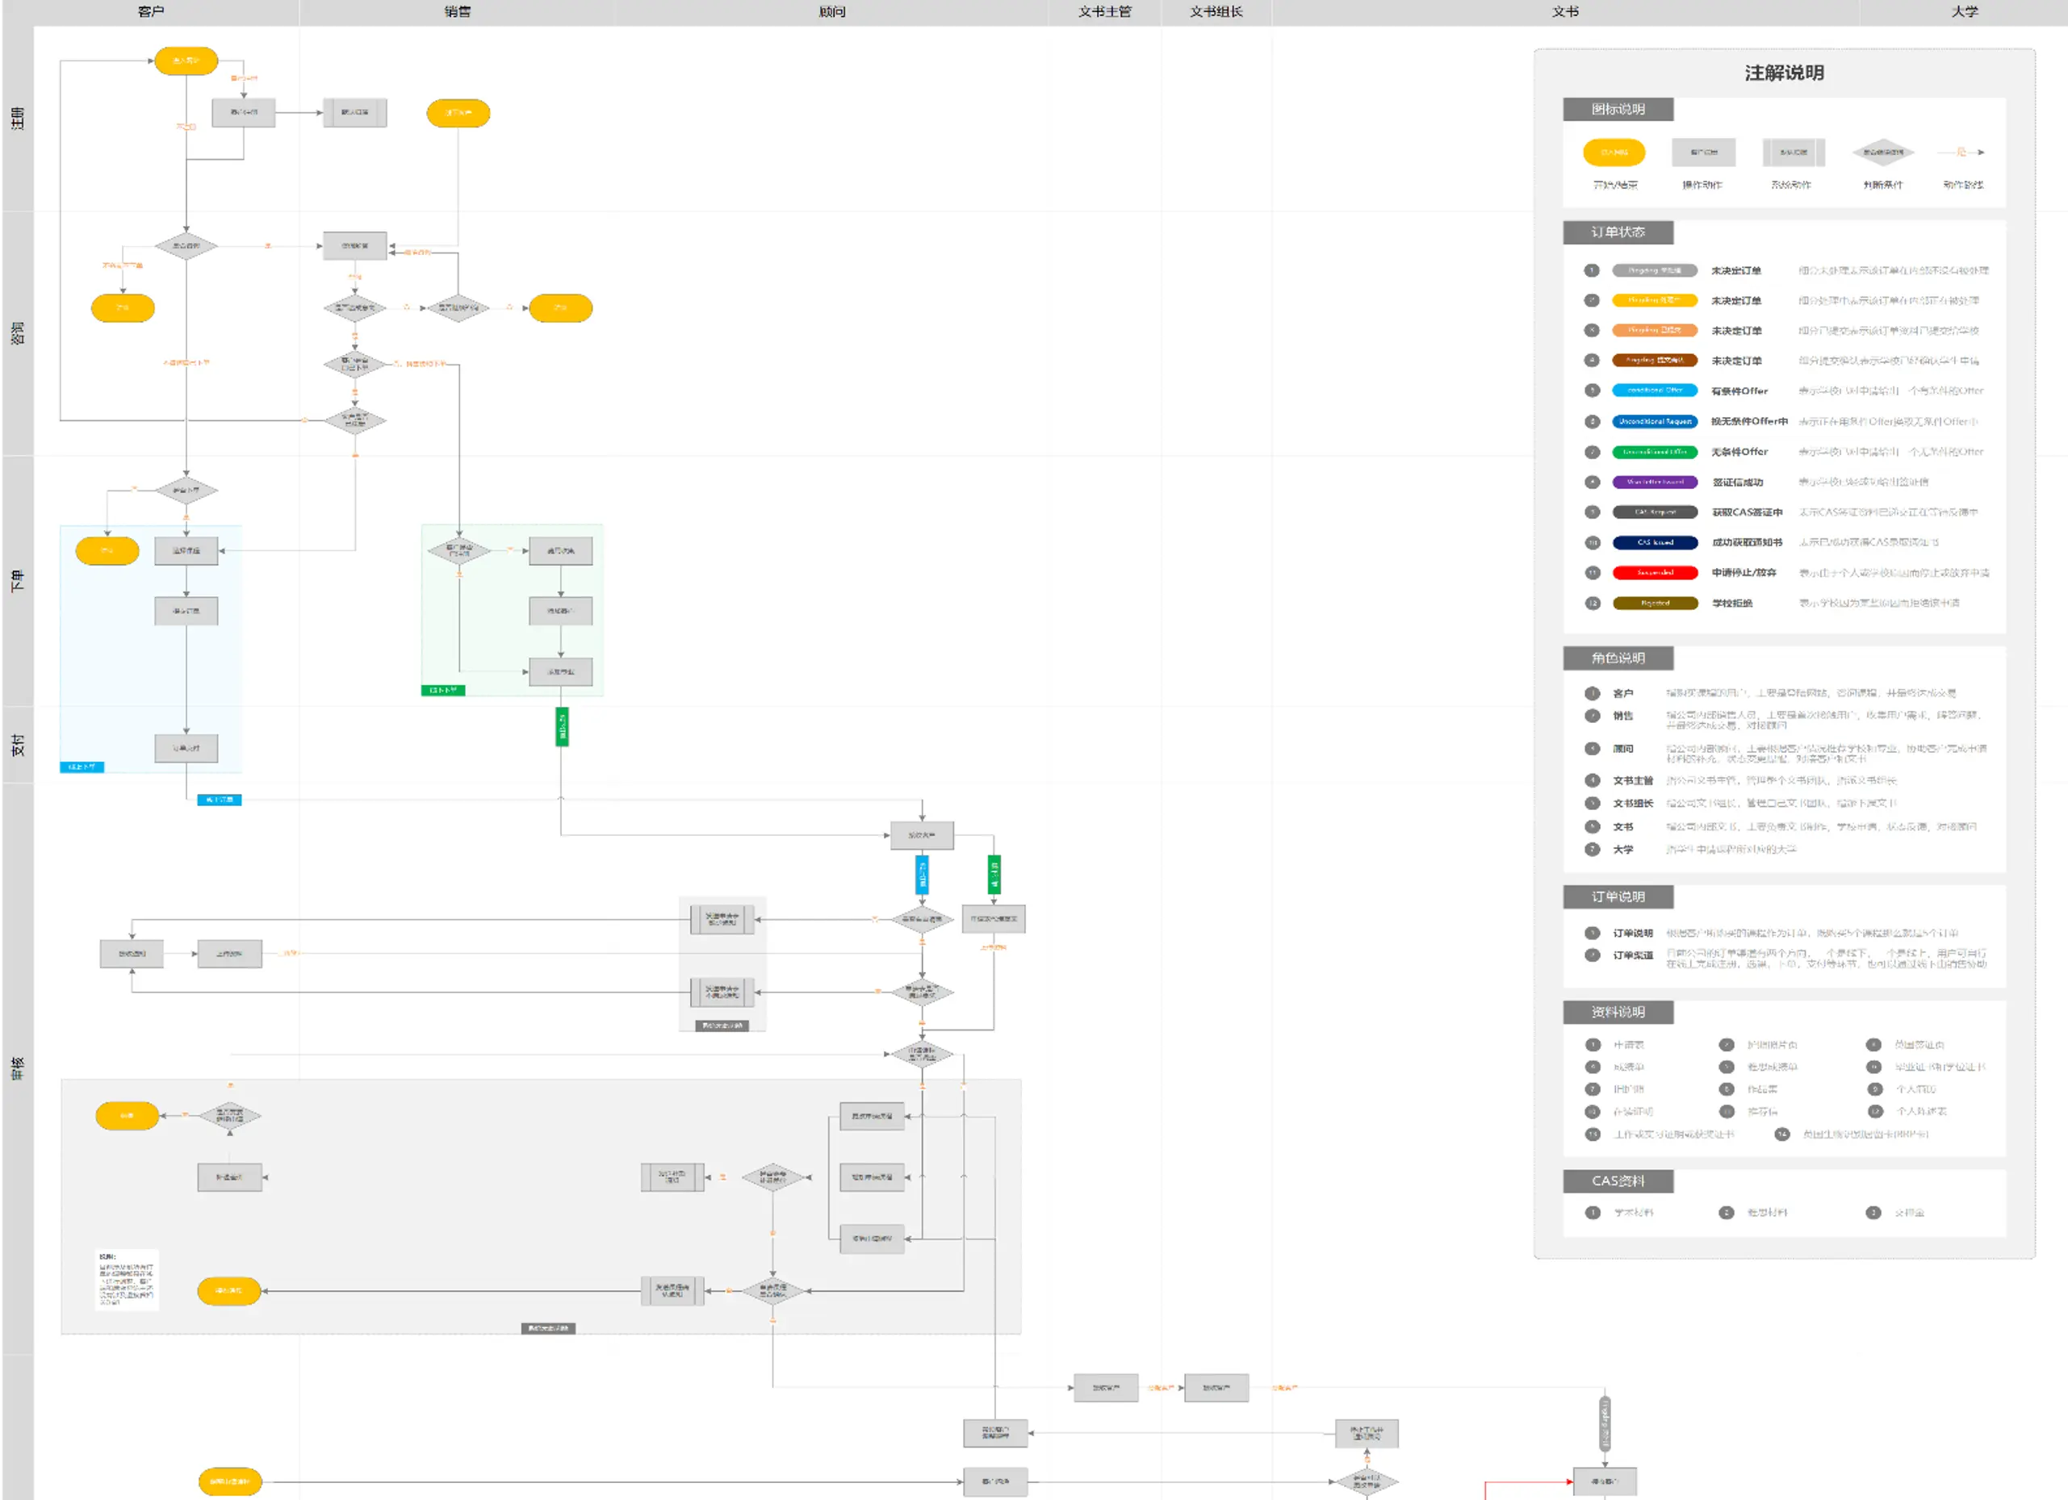Click the 换无条件Offer中 status label
This screenshot has width=2068, height=1500.
click(1749, 422)
